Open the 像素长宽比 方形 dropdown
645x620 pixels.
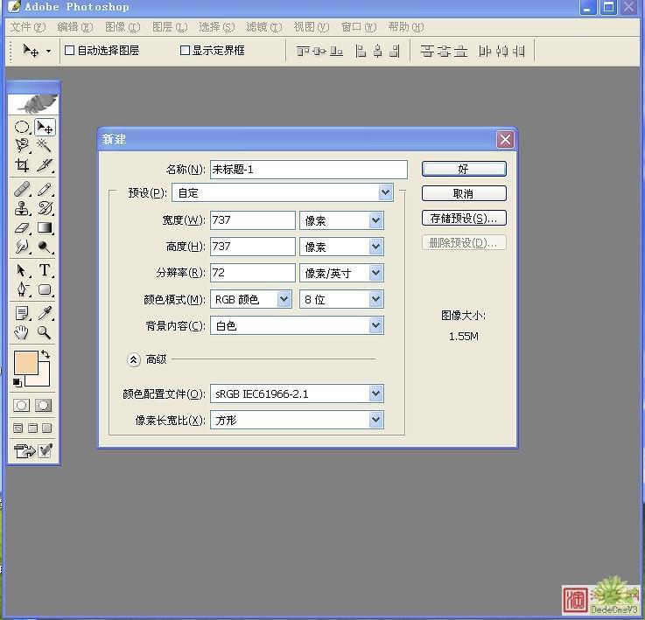click(x=375, y=421)
